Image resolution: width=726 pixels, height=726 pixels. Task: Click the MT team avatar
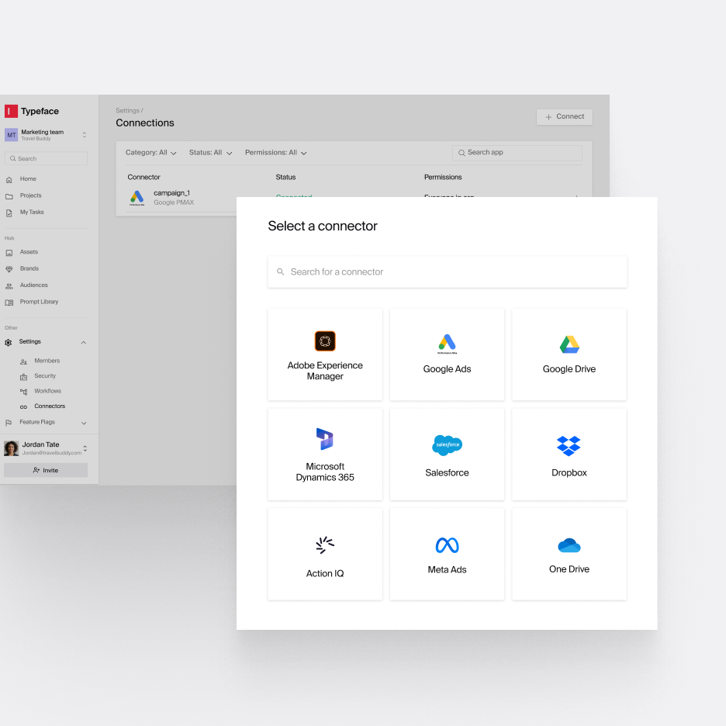coord(11,135)
